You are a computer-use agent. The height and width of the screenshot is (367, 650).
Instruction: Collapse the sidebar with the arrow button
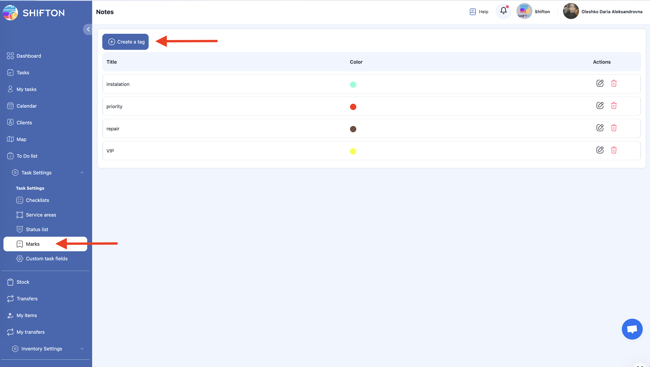(x=88, y=29)
